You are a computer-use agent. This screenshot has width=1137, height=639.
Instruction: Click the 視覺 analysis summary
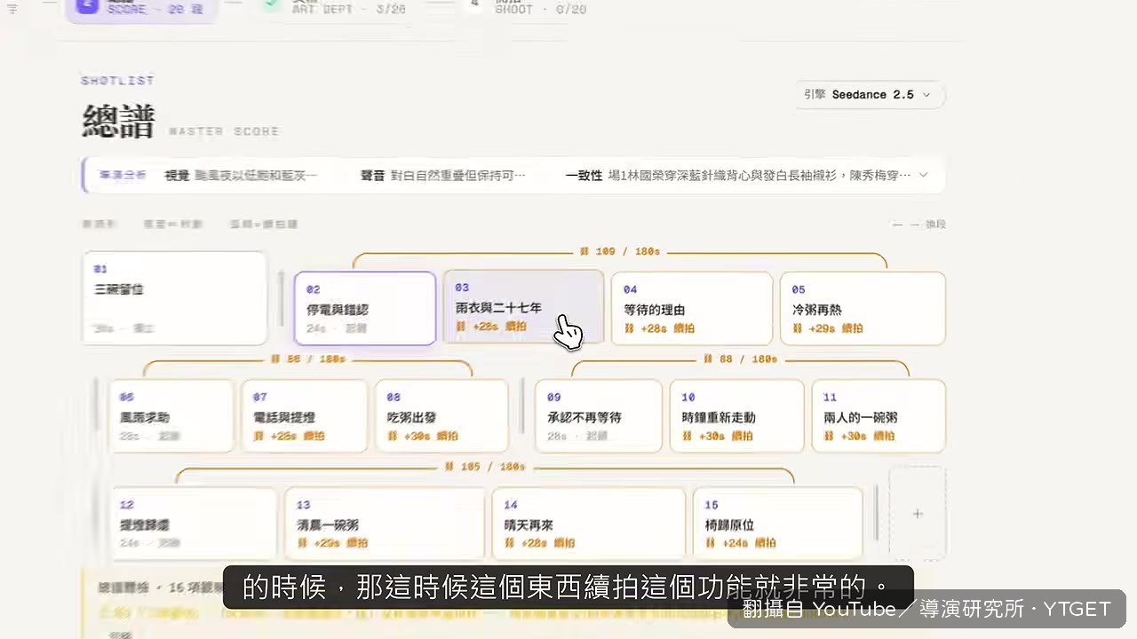pos(241,176)
